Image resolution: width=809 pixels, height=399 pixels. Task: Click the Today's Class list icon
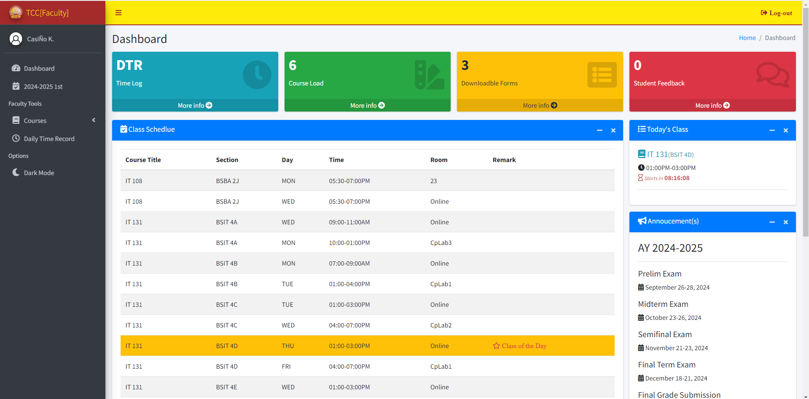click(642, 129)
